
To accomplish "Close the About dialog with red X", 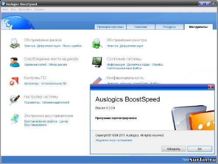I will [211, 87].
